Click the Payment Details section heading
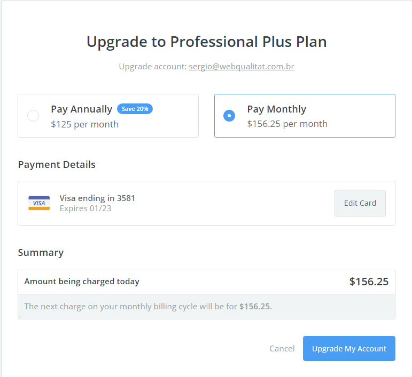412x377 pixels. (57, 164)
